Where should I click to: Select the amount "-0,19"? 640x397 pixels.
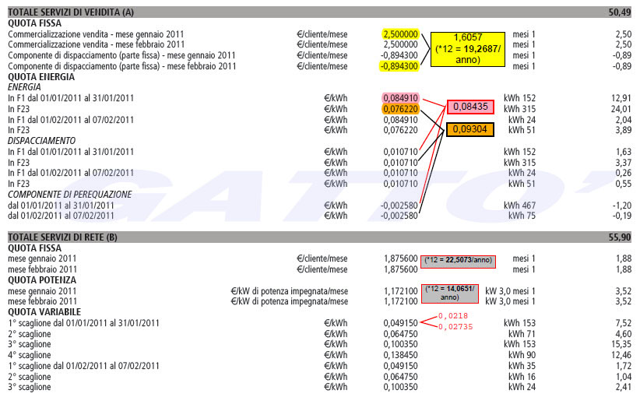[621, 216]
